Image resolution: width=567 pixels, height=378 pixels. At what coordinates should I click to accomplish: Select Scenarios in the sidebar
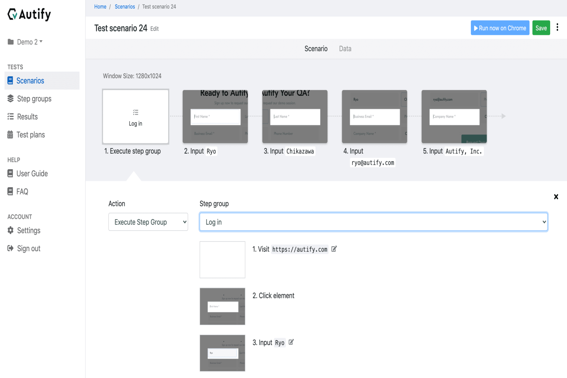(x=30, y=80)
